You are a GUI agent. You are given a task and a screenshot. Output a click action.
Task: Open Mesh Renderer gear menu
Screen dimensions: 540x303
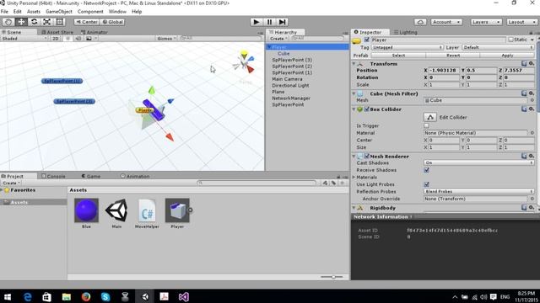click(532, 156)
